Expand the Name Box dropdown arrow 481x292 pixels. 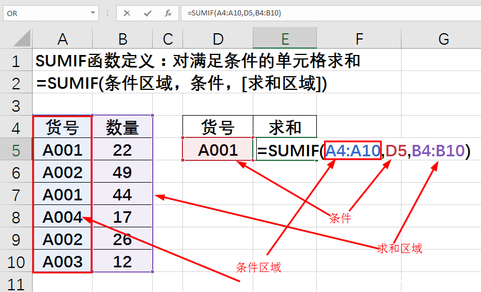click(93, 13)
